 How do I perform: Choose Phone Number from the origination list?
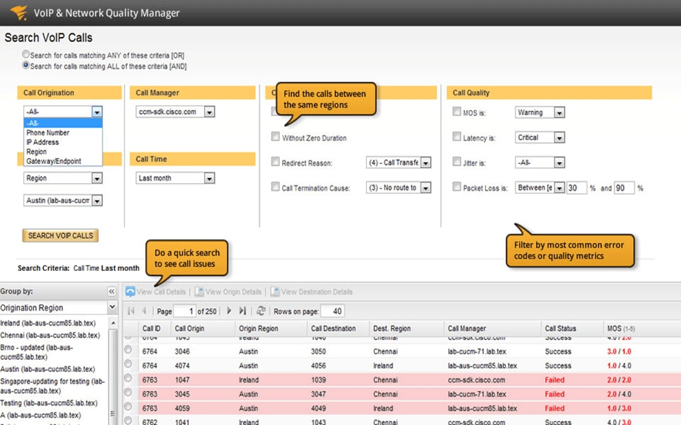coord(47,133)
